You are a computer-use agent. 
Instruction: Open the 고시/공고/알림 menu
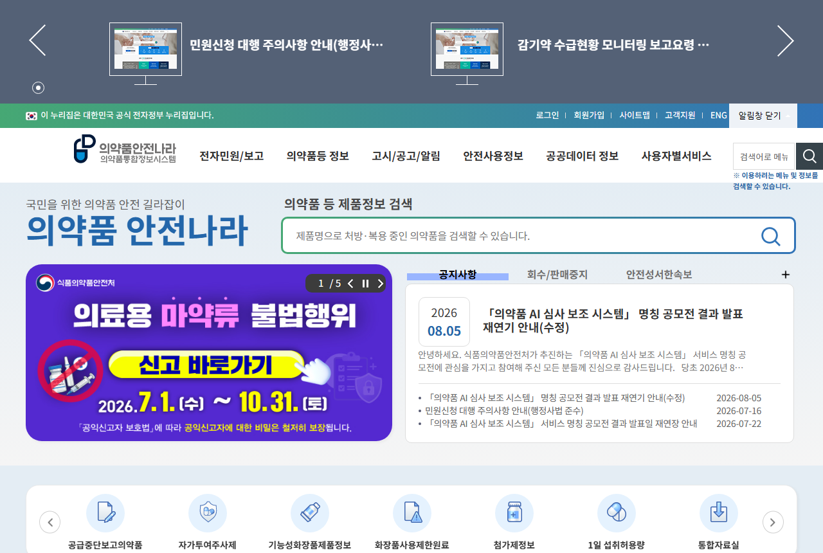(406, 156)
